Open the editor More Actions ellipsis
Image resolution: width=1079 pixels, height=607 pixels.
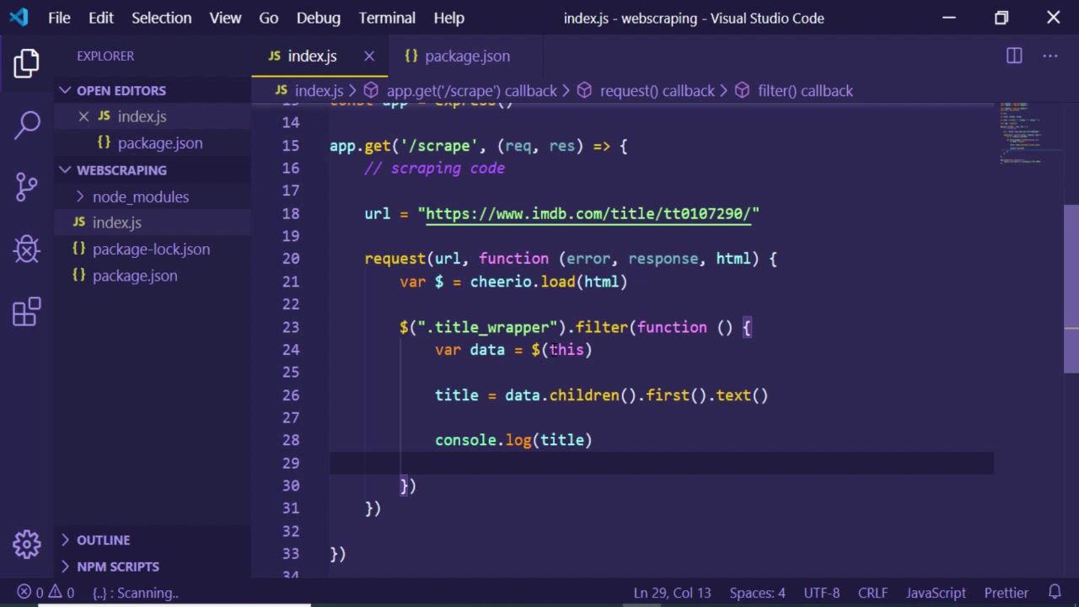[1049, 56]
